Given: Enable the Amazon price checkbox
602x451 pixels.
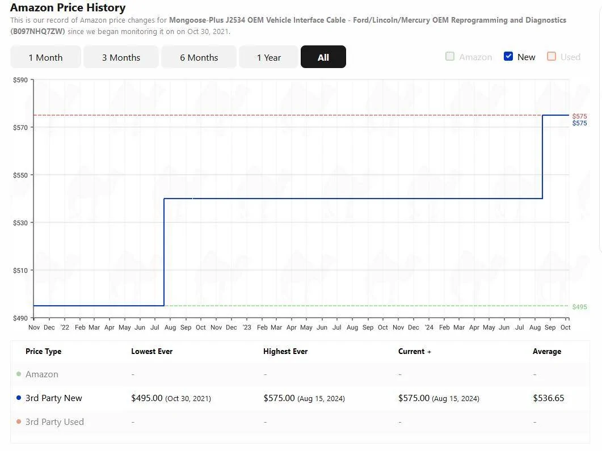Looking at the screenshot, I should 451,56.
